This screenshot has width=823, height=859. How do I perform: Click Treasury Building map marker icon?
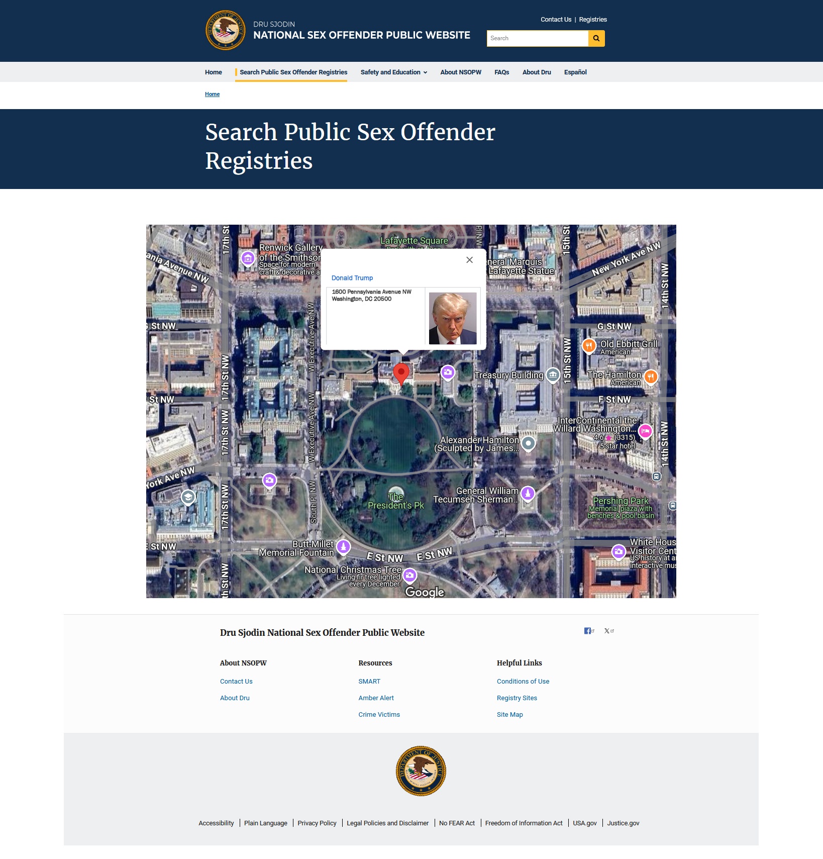click(553, 375)
